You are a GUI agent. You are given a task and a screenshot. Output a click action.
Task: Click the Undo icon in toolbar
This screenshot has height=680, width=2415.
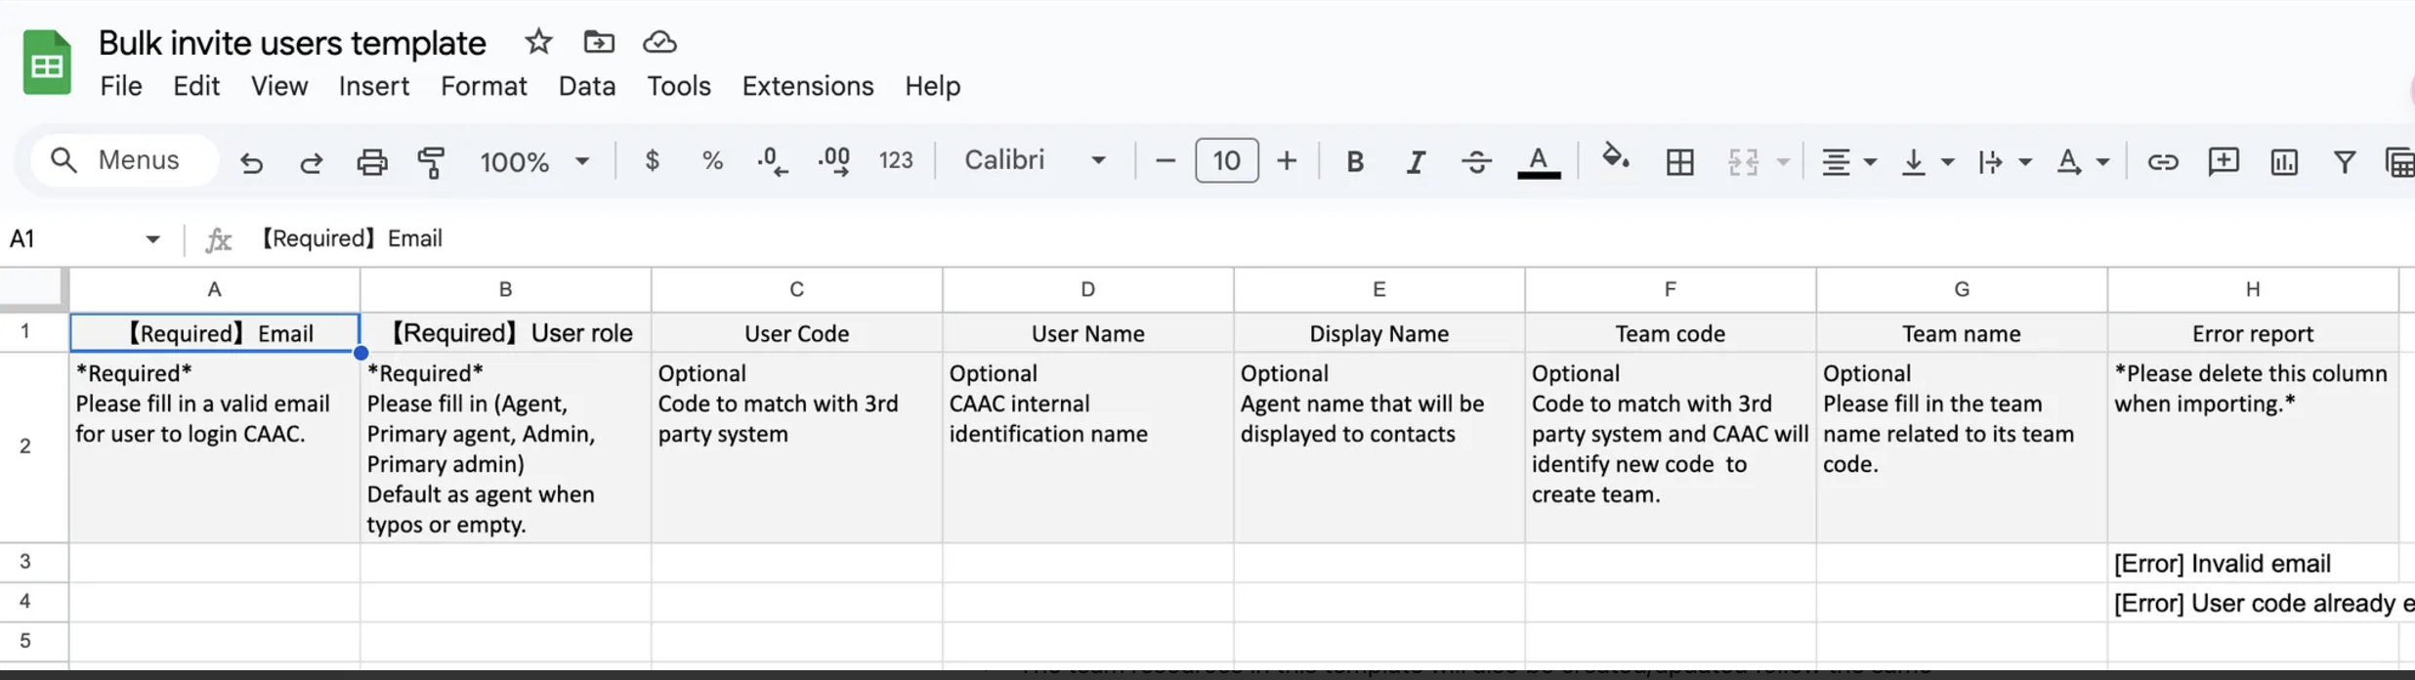[x=252, y=161]
